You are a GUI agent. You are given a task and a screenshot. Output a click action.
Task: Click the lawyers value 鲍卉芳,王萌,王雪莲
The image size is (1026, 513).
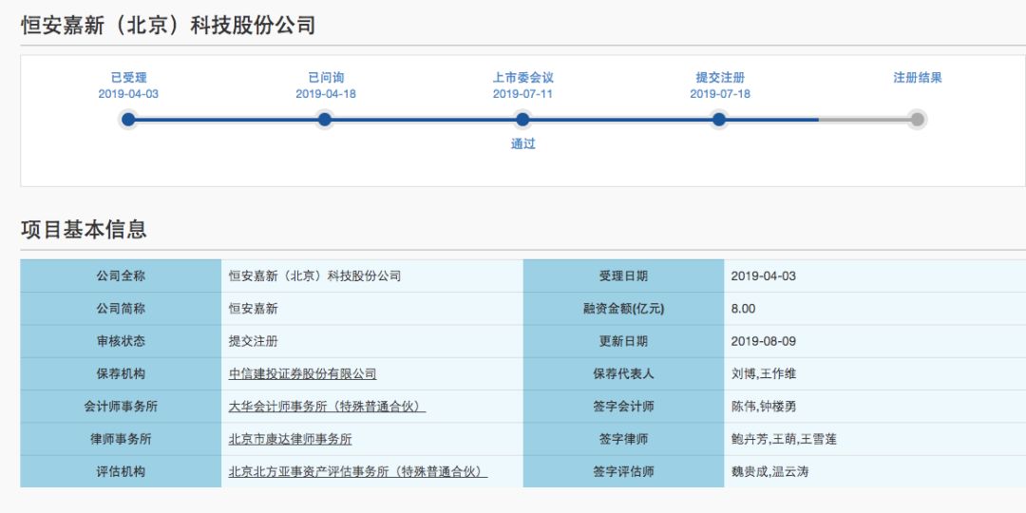coord(784,439)
